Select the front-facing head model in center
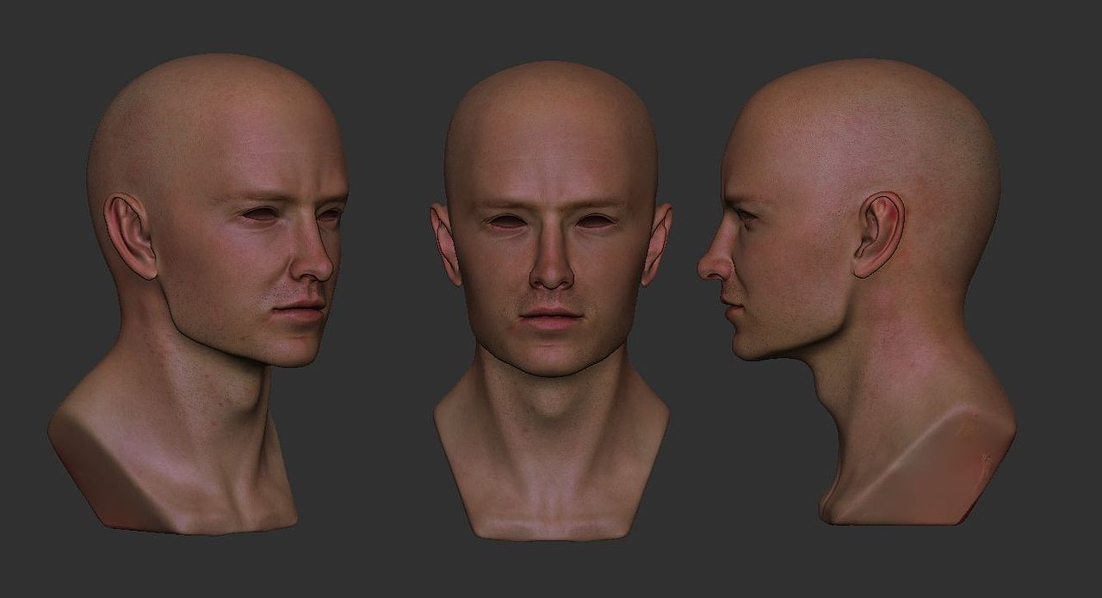This screenshot has height=598, width=1102. tap(551, 301)
